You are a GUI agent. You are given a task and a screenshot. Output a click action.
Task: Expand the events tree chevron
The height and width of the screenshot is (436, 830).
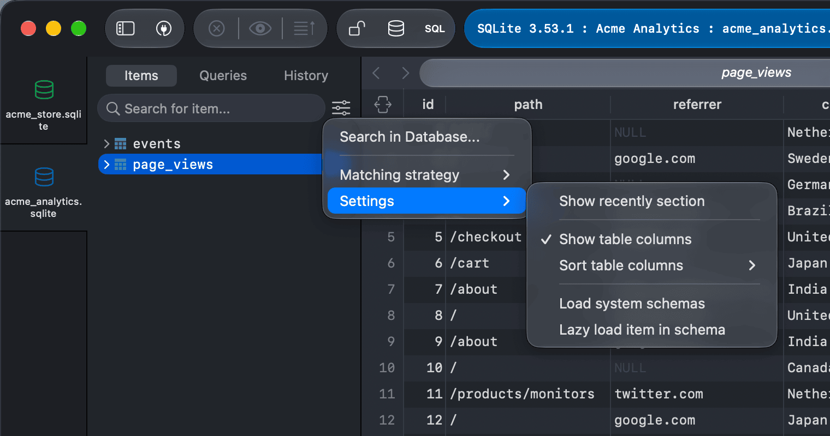(106, 144)
